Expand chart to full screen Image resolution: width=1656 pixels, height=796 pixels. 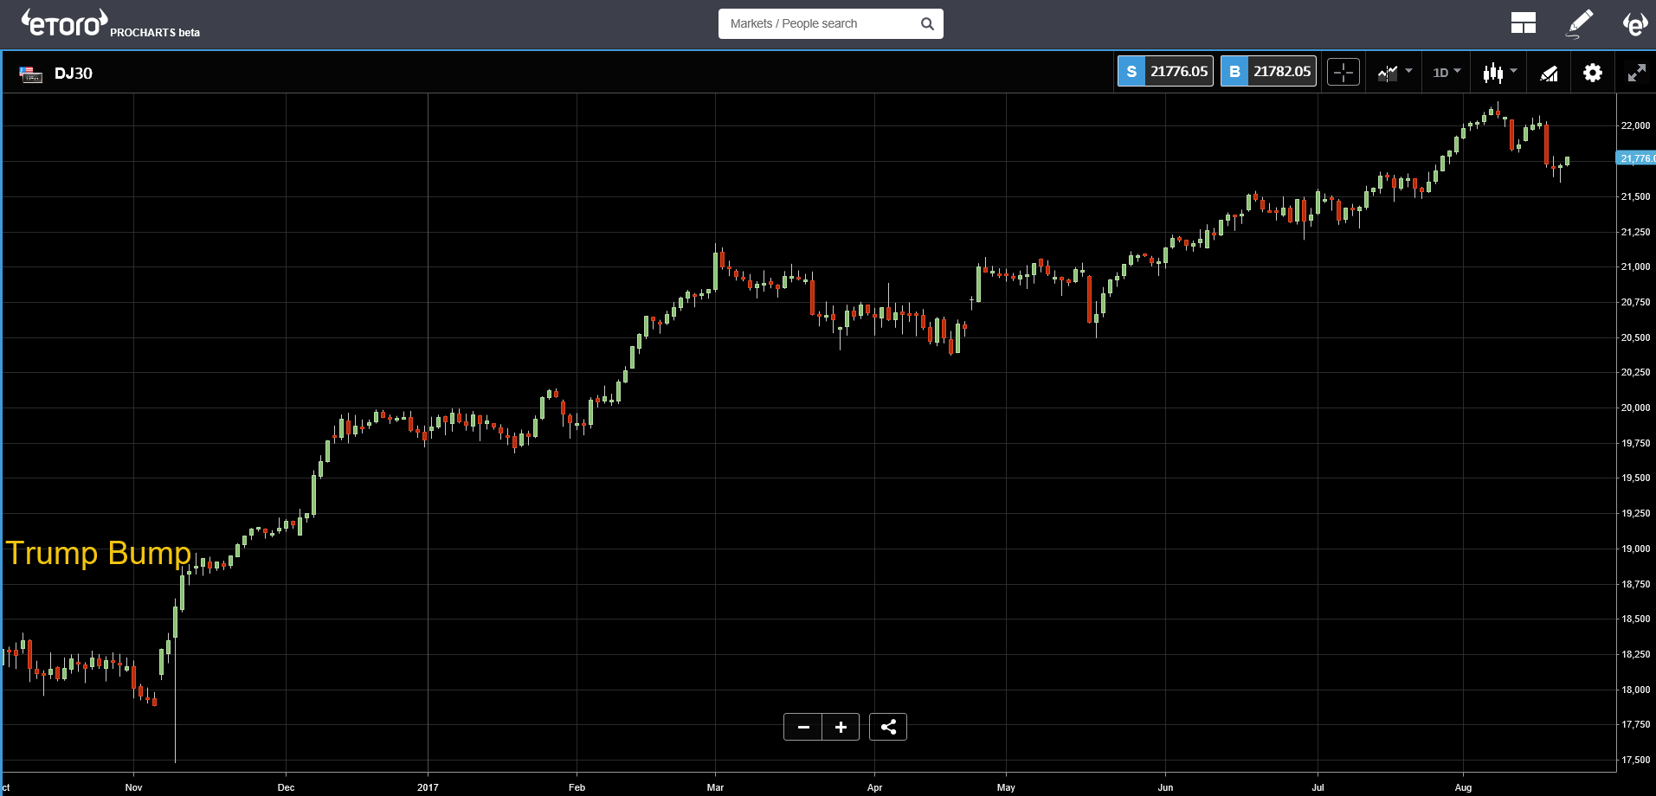1636,74
